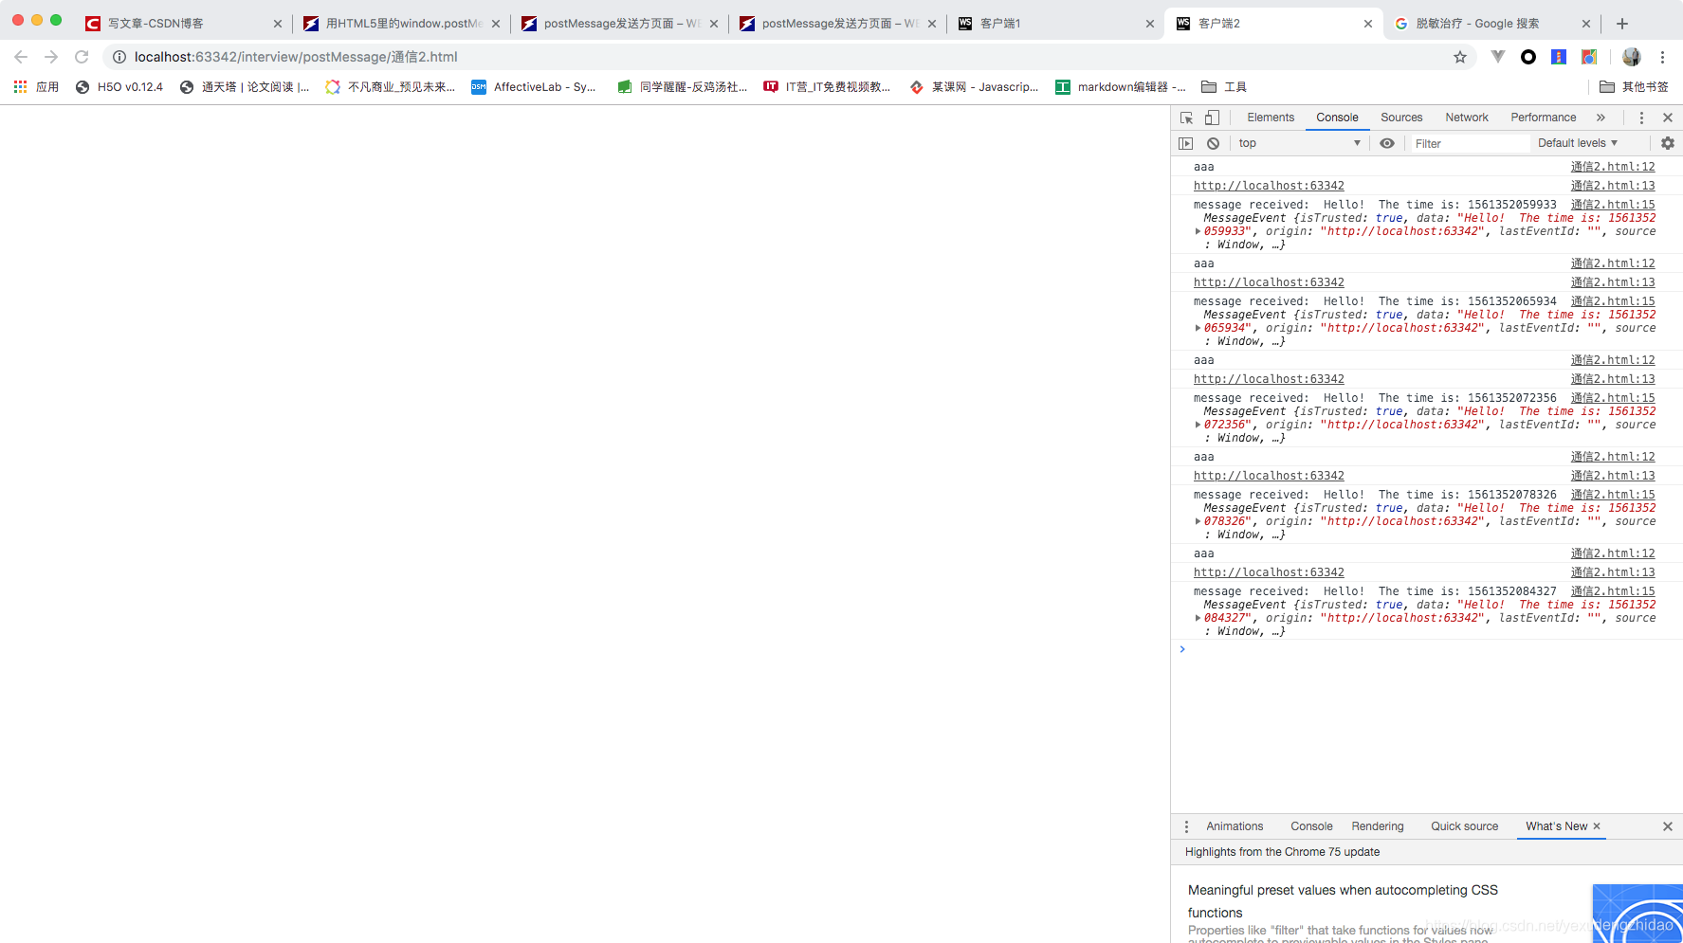Open the first 通信2.html:12 source link
1683x943 pixels.
coord(1613,167)
